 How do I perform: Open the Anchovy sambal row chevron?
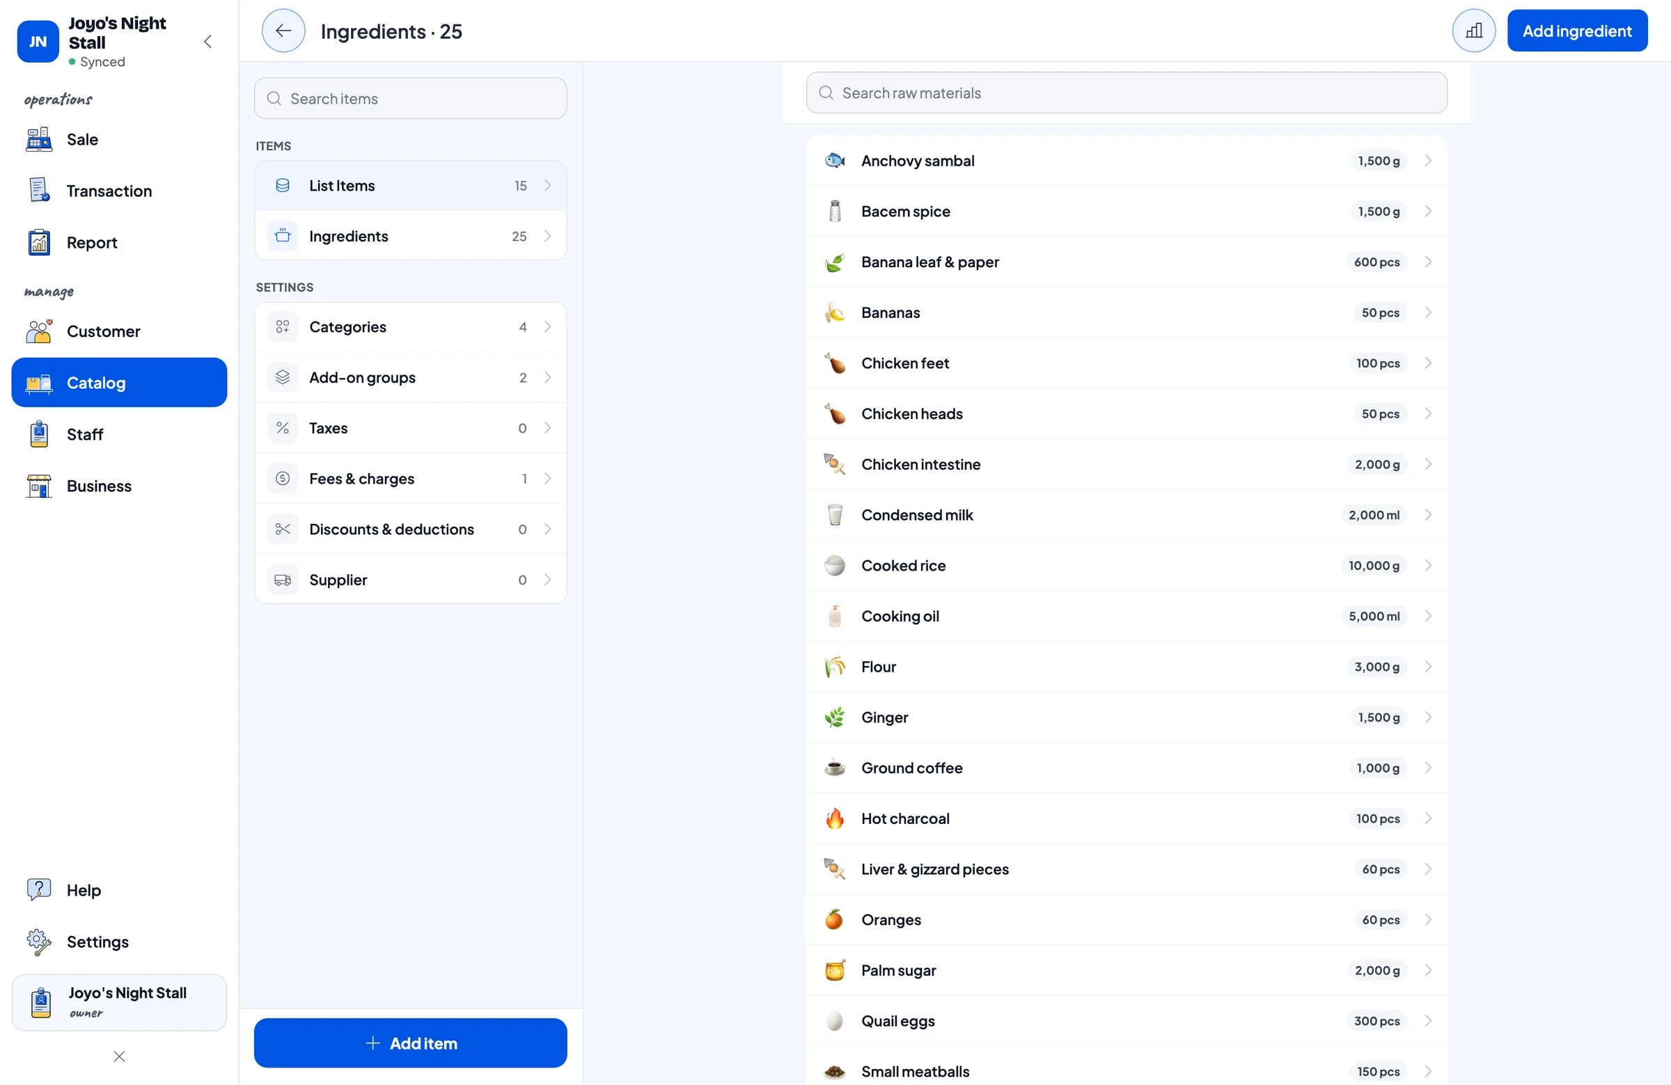[1428, 161]
